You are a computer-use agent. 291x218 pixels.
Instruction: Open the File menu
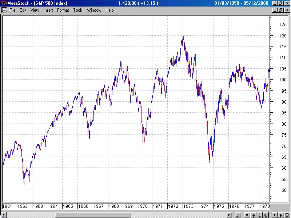pos(12,10)
